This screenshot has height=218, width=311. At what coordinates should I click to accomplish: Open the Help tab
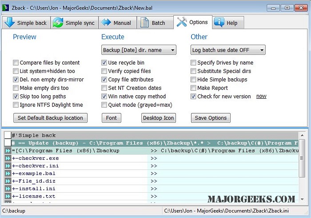pos(228,23)
